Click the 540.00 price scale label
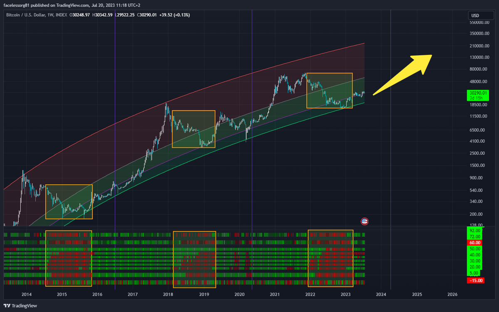Screen dimensions: 499x312 [477, 190]
